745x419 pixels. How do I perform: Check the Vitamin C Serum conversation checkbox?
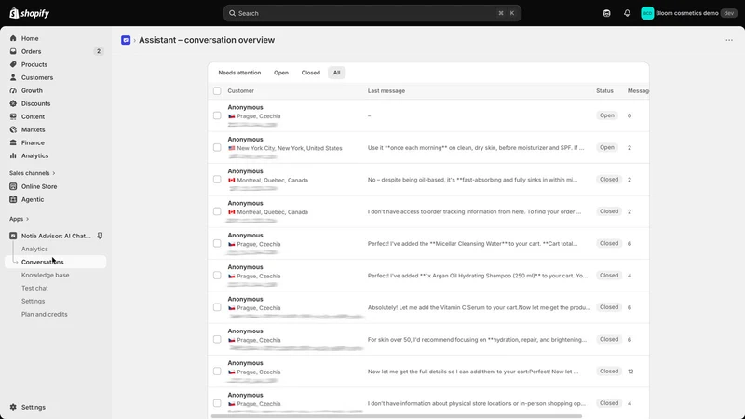pos(217,307)
